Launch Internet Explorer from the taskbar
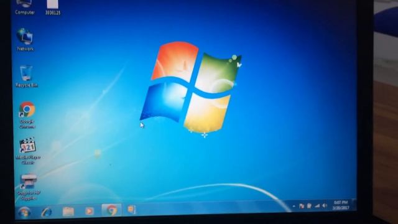The height and width of the screenshot is (224, 398). (46, 212)
